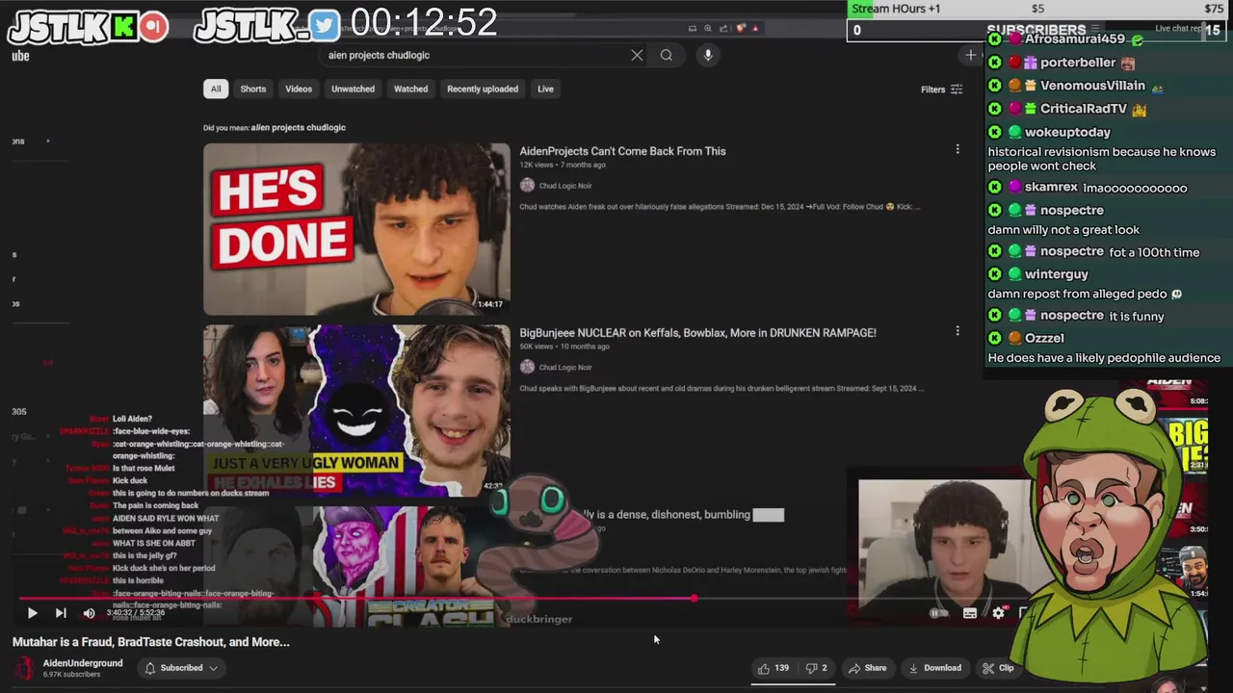Create a Clip of the video
This screenshot has width=1233, height=693.
pos(998,668)
